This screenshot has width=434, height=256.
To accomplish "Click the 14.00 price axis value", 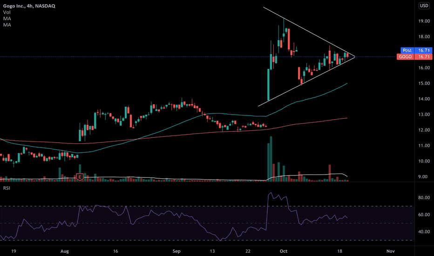I will [424, 99].
